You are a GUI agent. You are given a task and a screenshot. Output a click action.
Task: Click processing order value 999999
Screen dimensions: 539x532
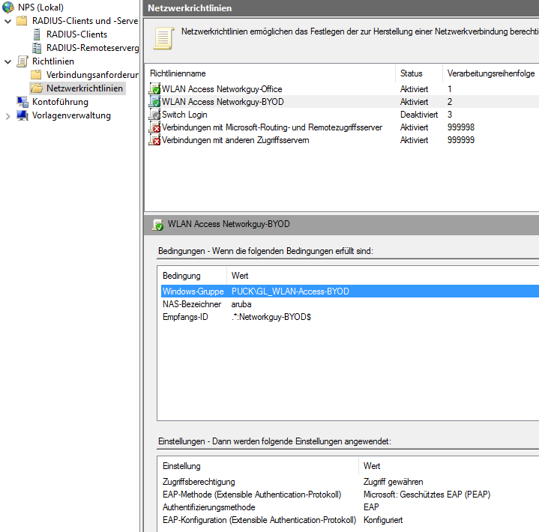460,140
